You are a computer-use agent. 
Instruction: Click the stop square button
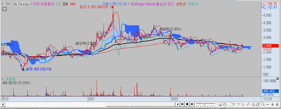(x=187, y=104)
